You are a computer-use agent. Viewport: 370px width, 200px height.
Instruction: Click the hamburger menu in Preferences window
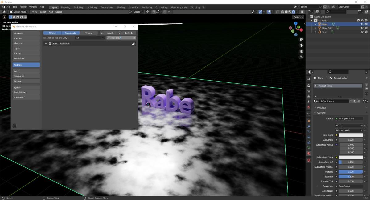click(x=14, y=126)
